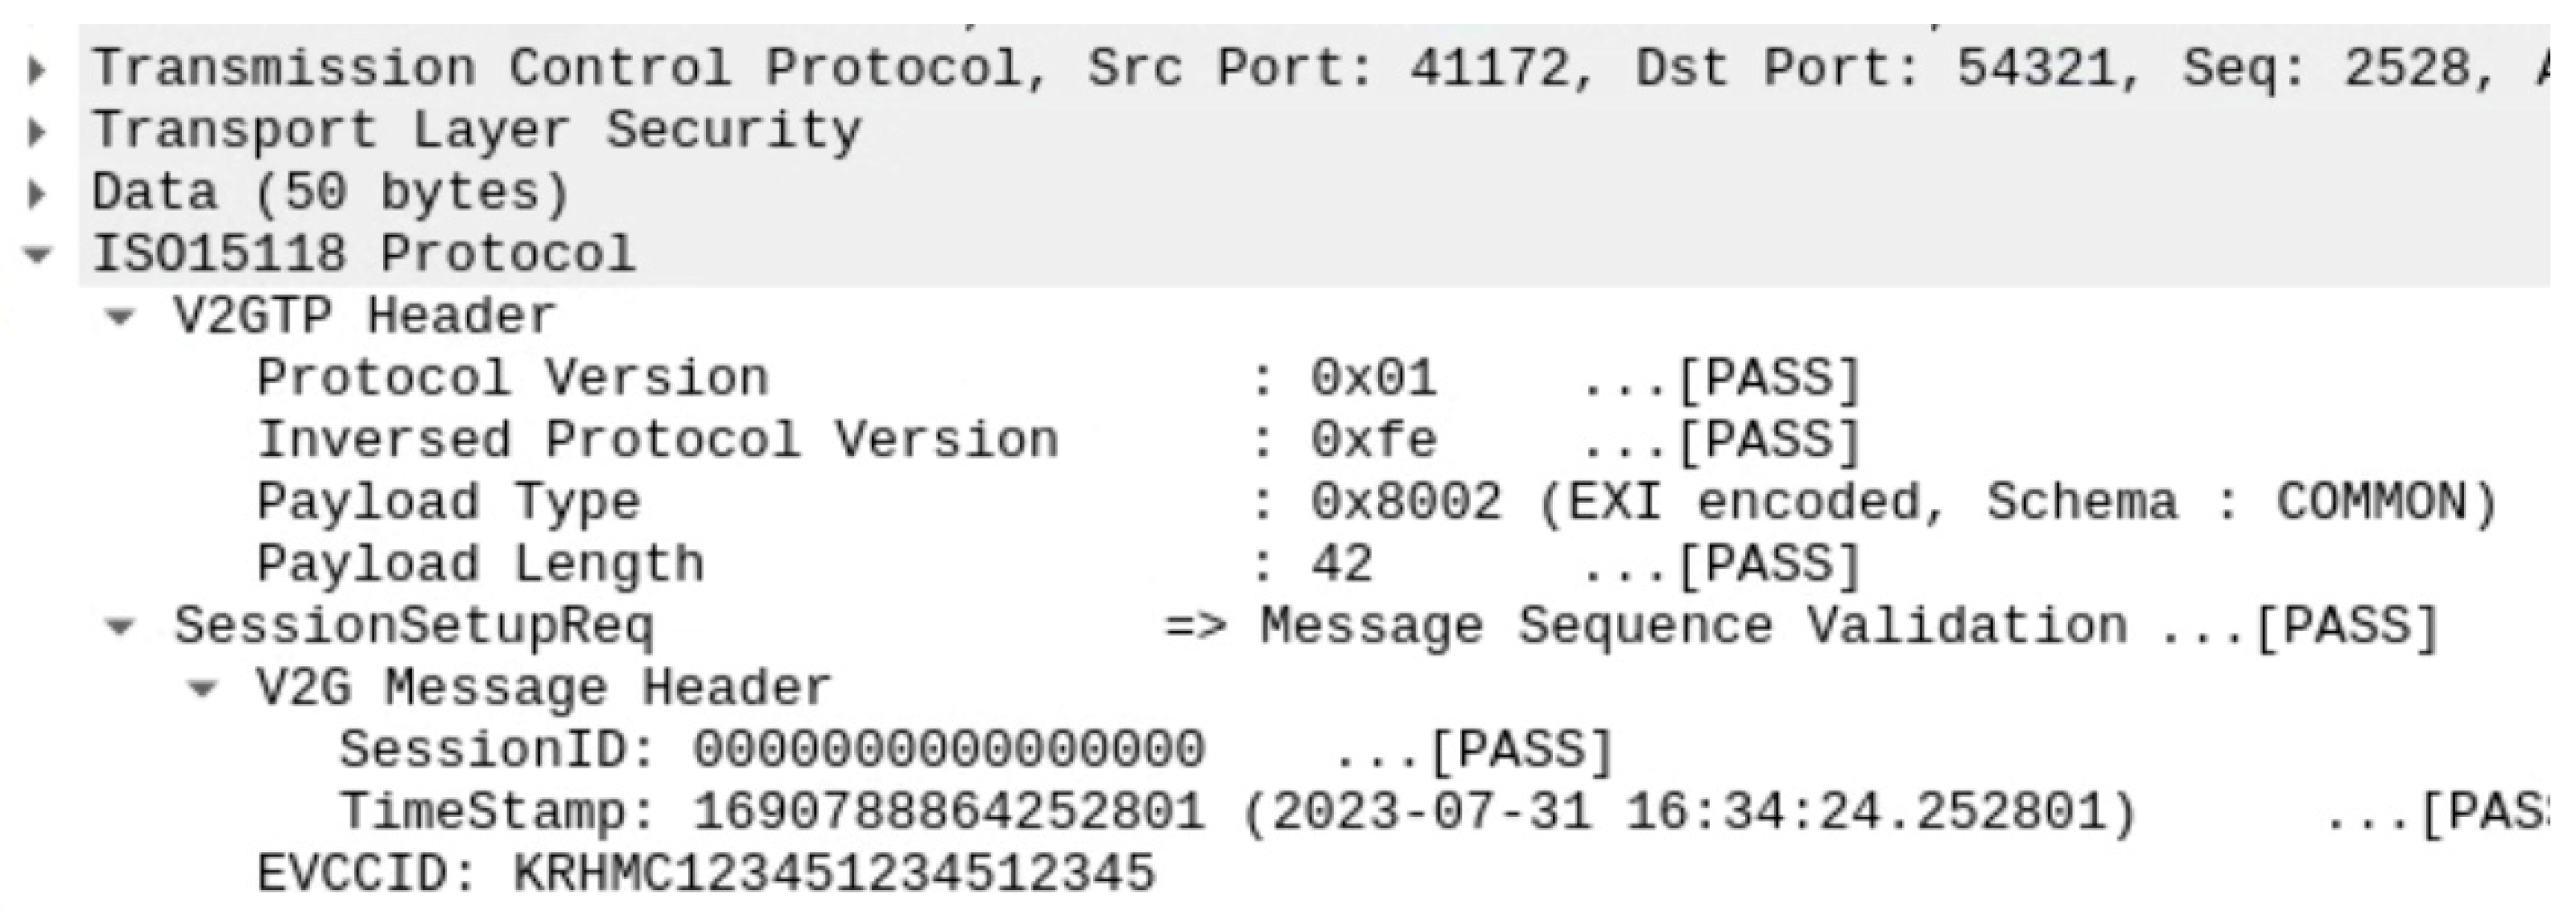Expand the Data (50 bytes) row
This screenshot has height=922, width=2576.
point(37,194)
